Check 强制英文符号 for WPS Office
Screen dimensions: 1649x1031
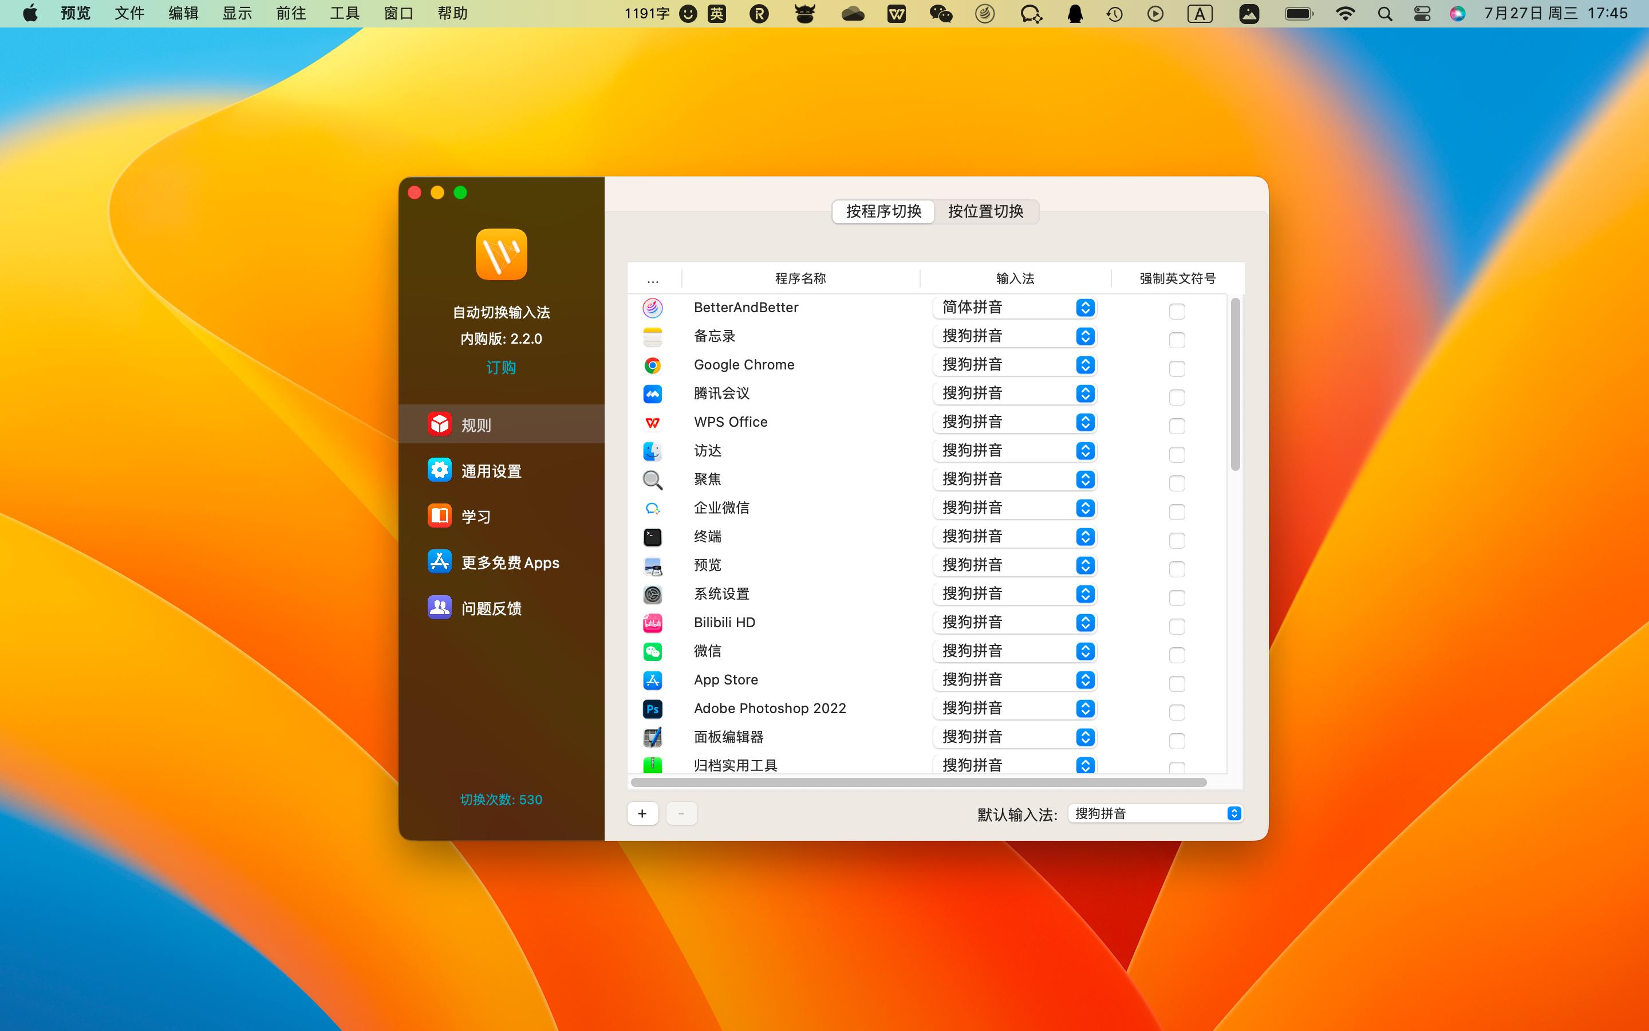[x=1177, y=426]
